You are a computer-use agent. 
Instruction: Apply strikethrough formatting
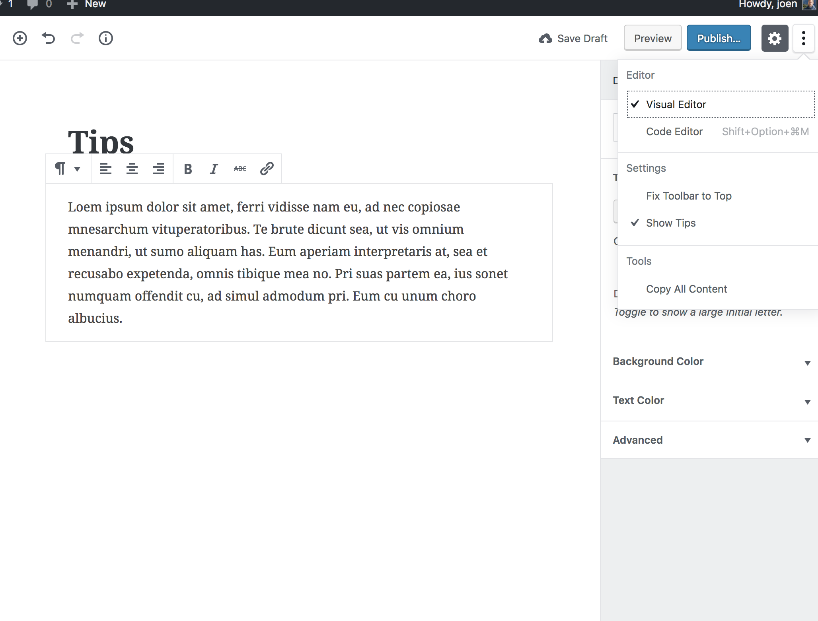pos(240,169)
